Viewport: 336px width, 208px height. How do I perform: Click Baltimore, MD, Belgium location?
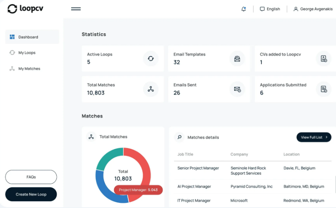[304, 187]
